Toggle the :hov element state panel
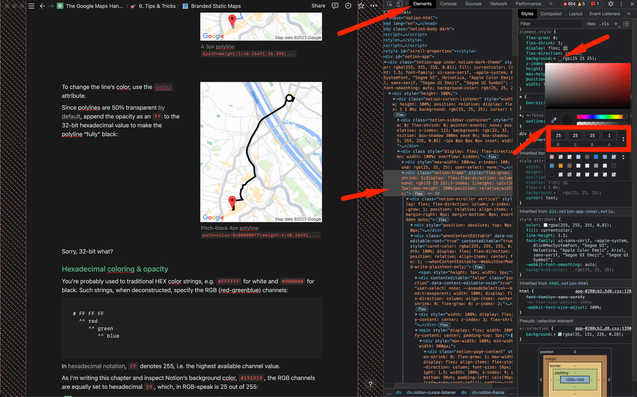This screenshot has width=637, height=397. pyautogui.click(x=590, y=24)
